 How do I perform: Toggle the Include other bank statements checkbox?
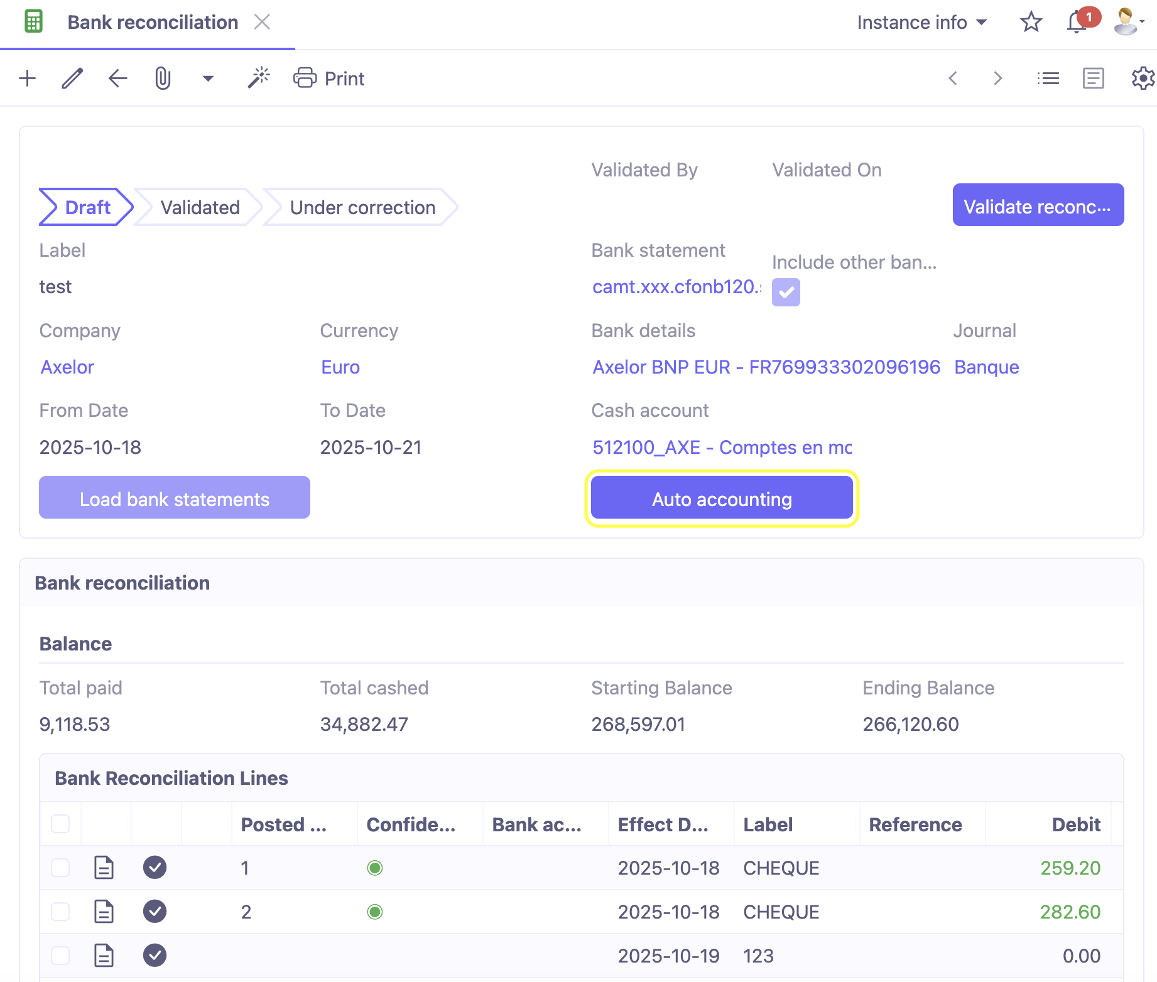[x=786, y=291]
